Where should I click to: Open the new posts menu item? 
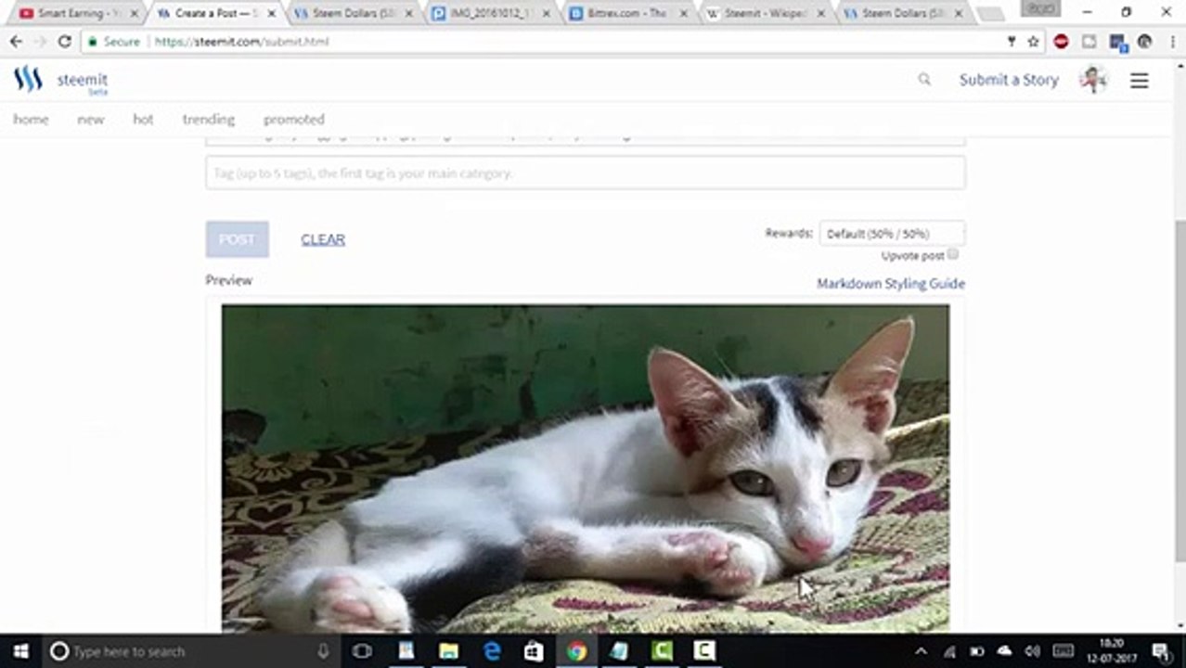point(91,120)
